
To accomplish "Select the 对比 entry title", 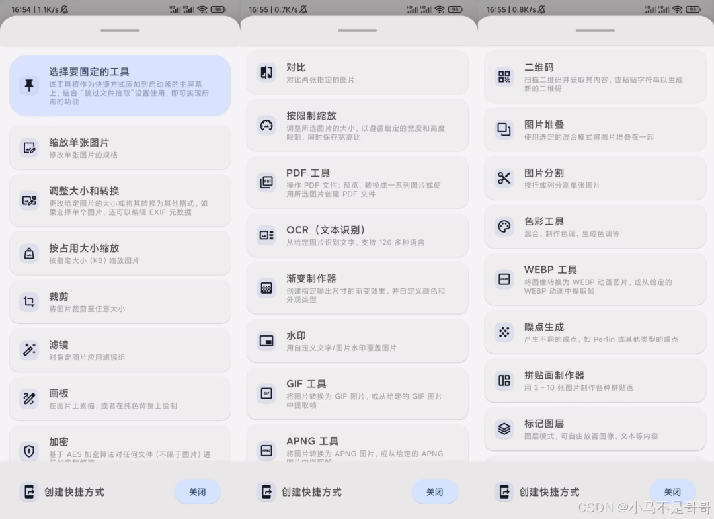I will pyautogui.click(x=296, y=67).
